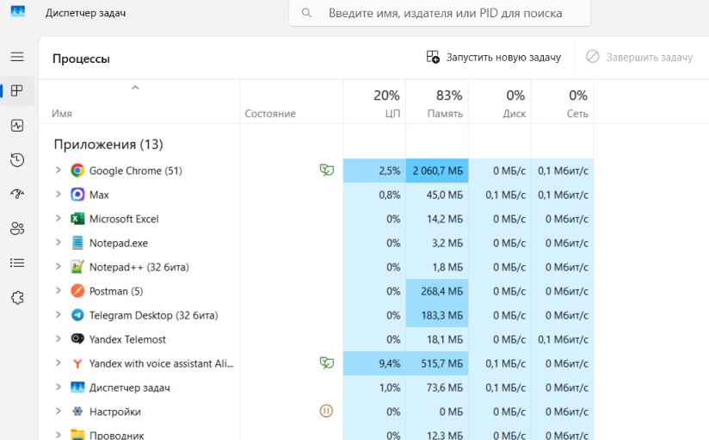Screen dimensions: 709x440
Task: Open the Performance page in the sidebar
Action: tap(17, 126)
